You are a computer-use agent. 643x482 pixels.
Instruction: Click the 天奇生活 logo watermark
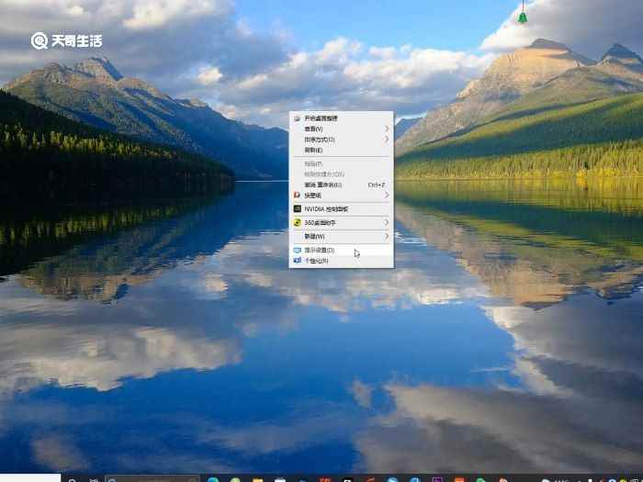point(66,40)
